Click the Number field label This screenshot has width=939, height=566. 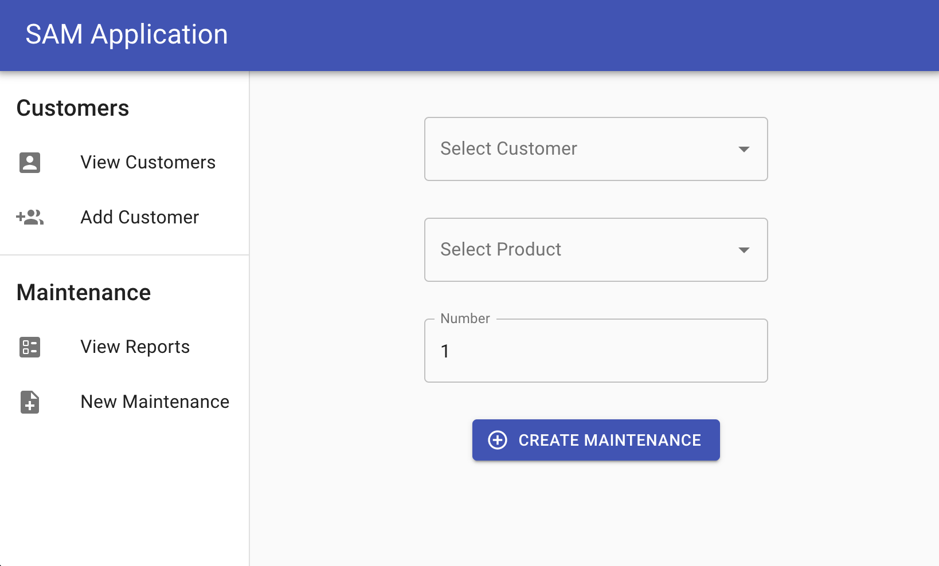[465, 319]
